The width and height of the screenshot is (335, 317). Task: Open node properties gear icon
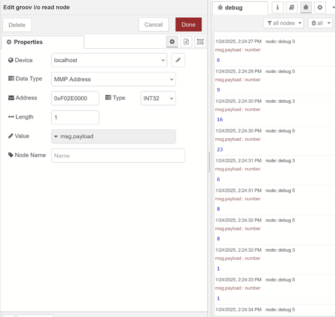172,41
